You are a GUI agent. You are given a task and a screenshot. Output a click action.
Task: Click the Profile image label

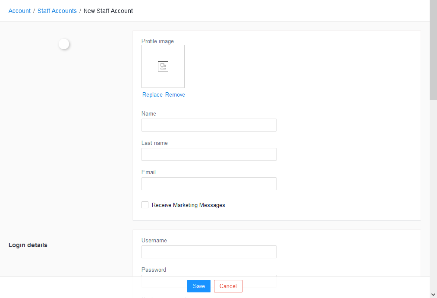coord(157,41)
